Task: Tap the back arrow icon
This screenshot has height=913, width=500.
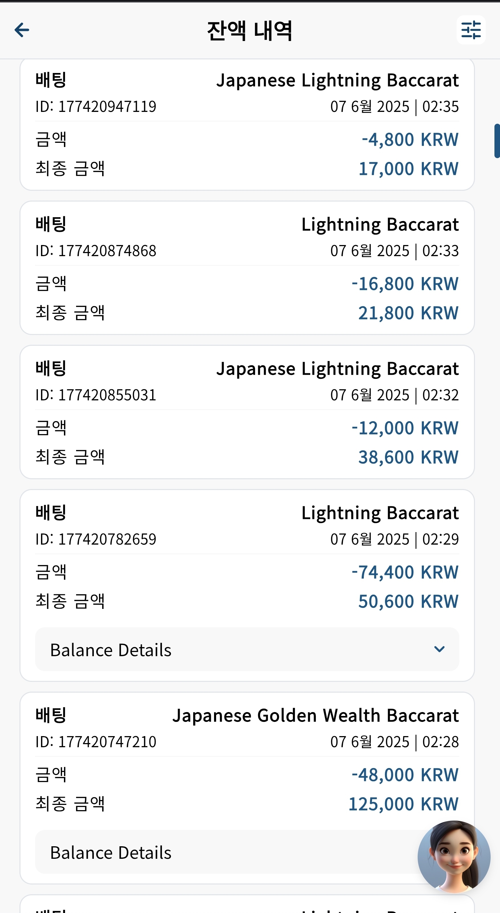Action: [x=22, y=30]
